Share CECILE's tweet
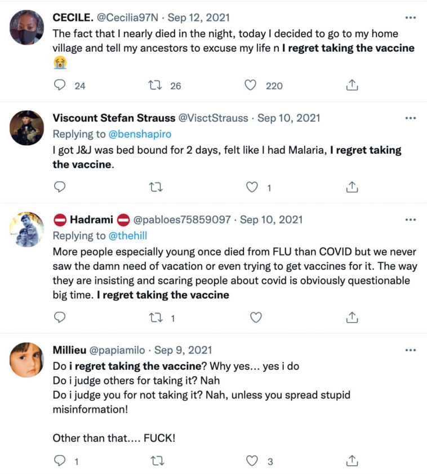The width and height of the screenshot is (427, 474). pos(352,86)
